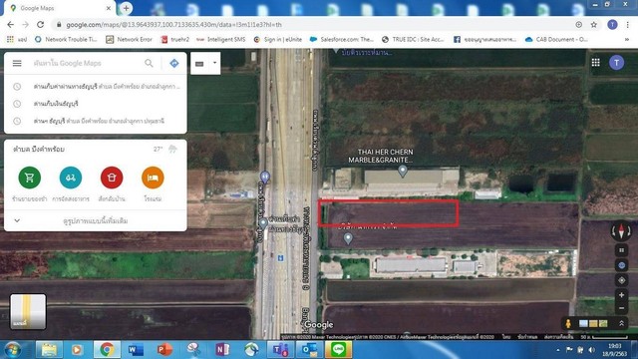Zoom in with the plus button

[x=621, y=295]
